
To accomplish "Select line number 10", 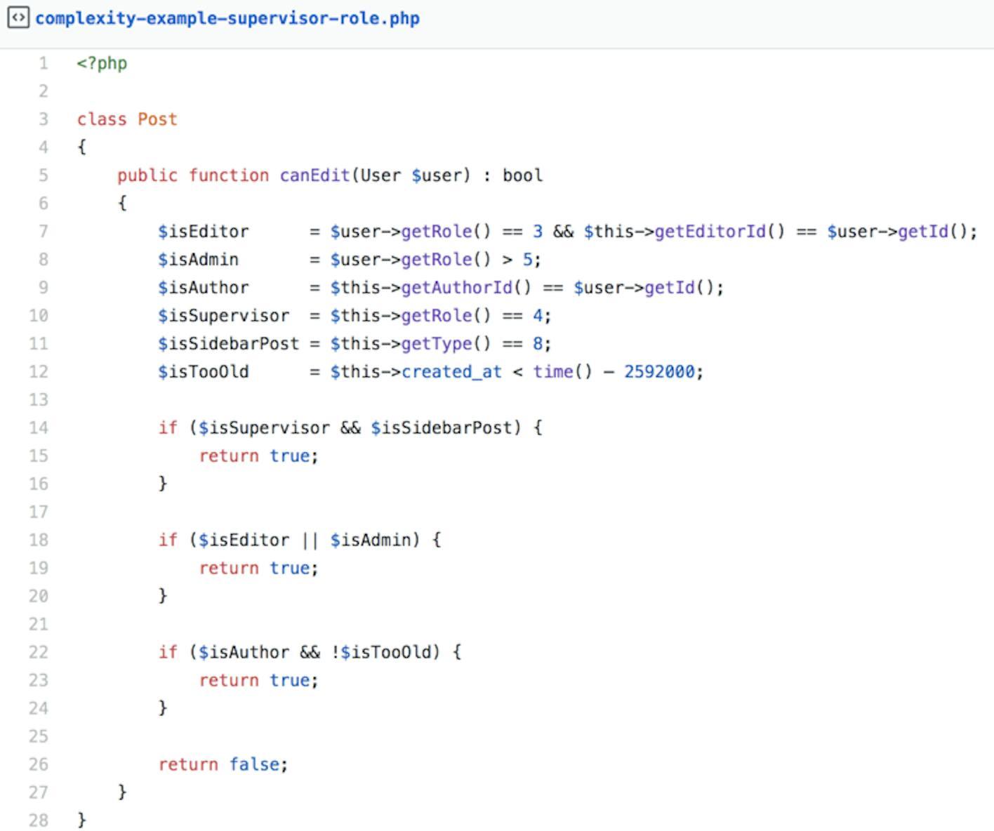I will (39, 316).
